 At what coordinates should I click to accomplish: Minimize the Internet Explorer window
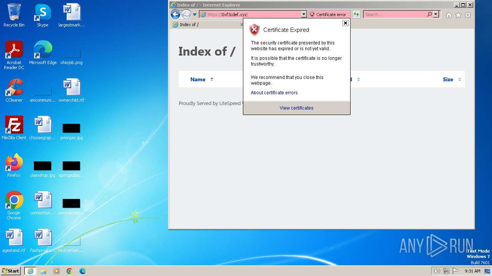tap(456, 5)
